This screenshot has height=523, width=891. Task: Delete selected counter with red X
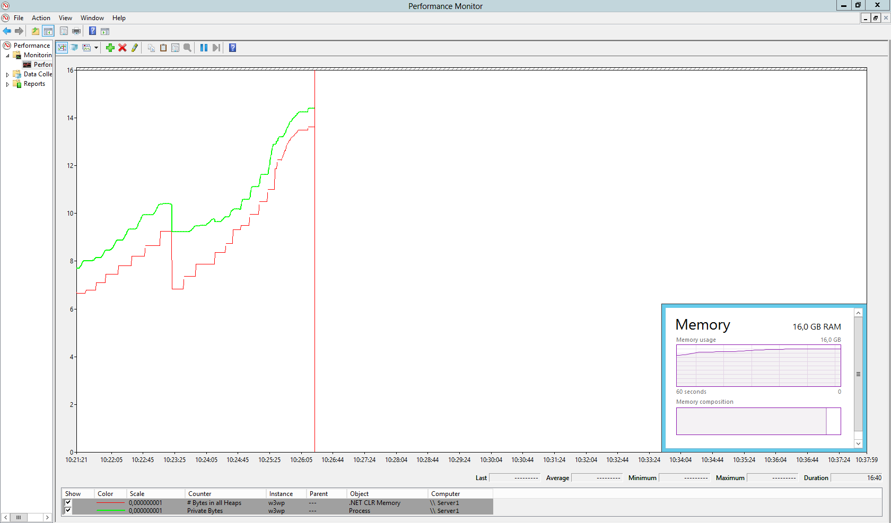123,48
